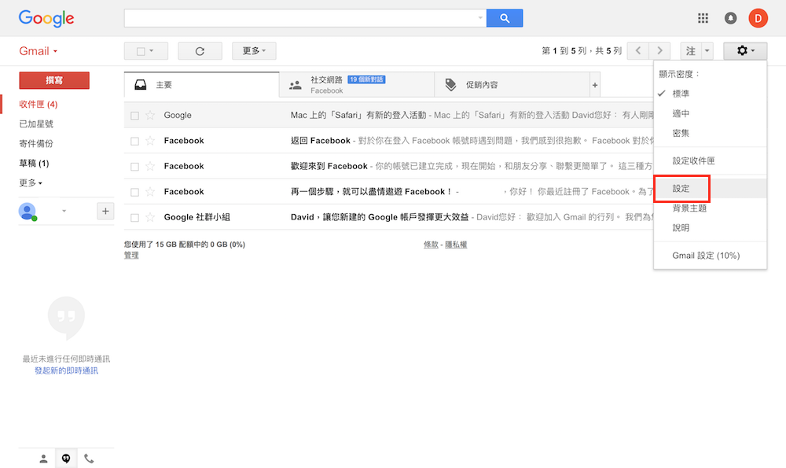Click the red 撰寫 compose button
This screenshot has width=786, height=468.
(x=54, y=80)
